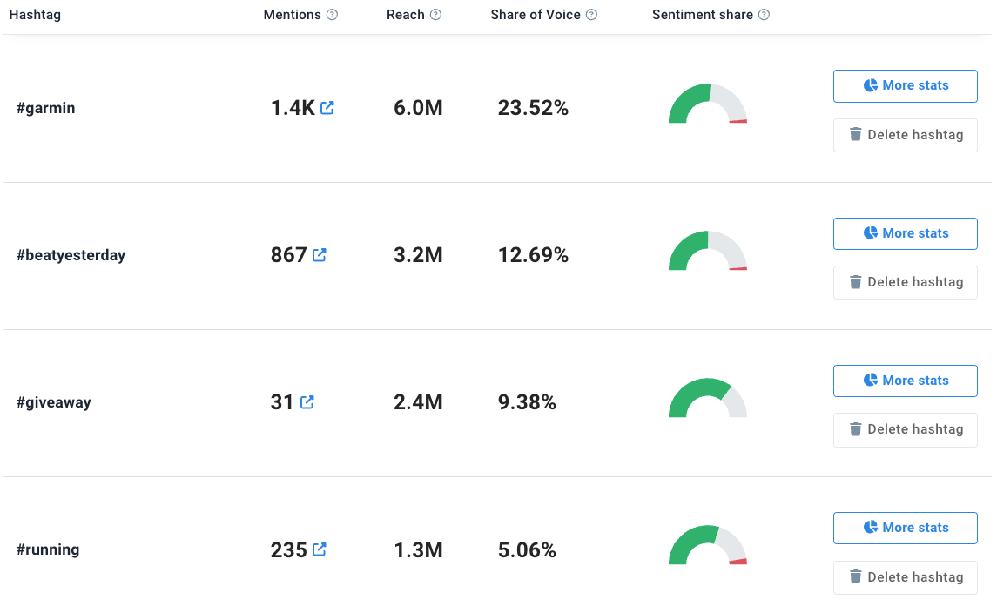Viewport: 997px width, 613px height.
Task: Open More stats for #beatyesterday
Action: [905, 233]
